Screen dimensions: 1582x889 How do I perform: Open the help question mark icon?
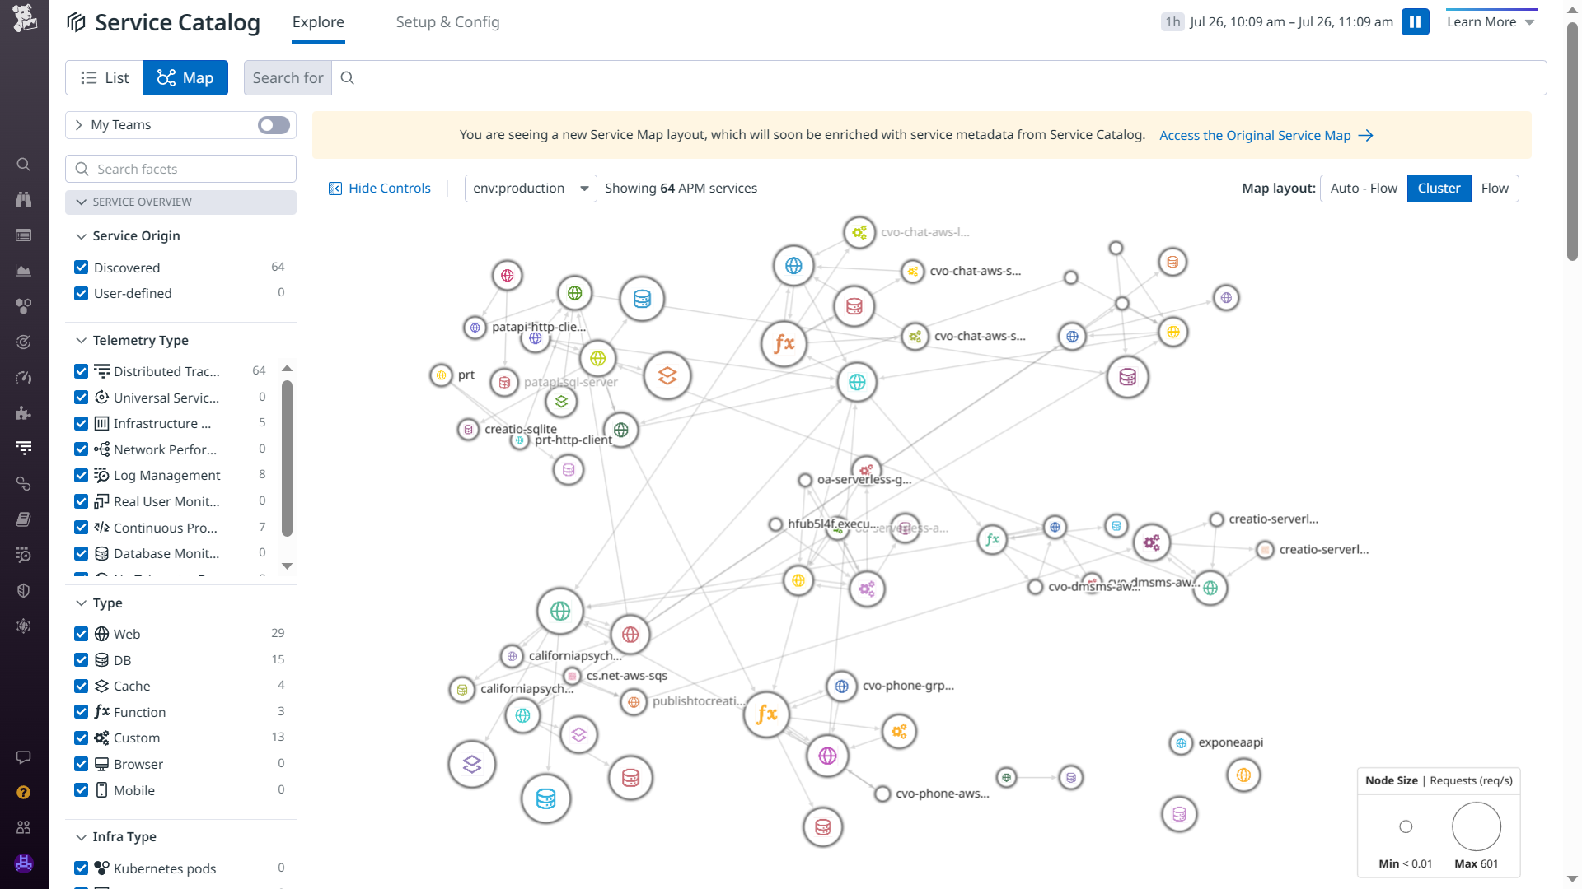[24, 792]
